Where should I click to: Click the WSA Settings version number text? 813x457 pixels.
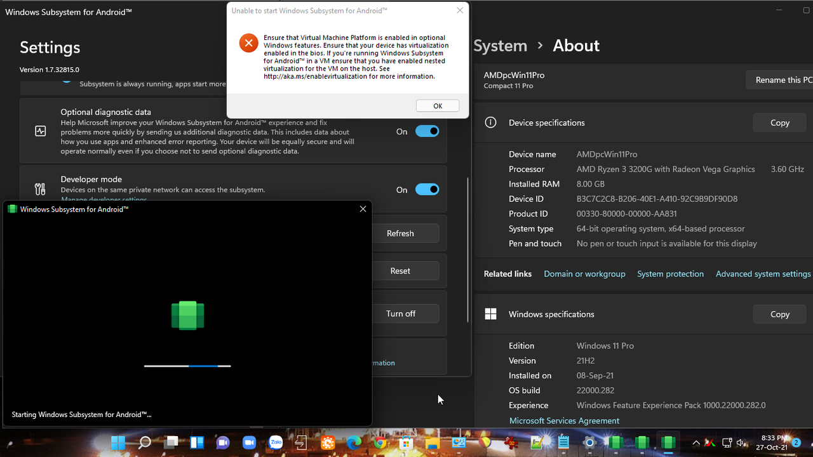pyautogui.click(x=49, y=70)
